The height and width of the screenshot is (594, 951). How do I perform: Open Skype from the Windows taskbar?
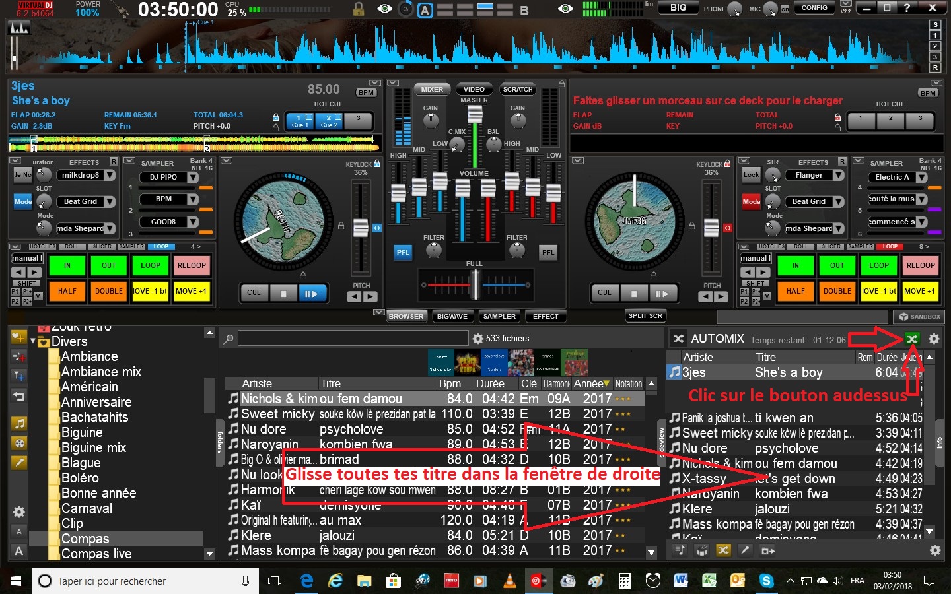(766, 581)
